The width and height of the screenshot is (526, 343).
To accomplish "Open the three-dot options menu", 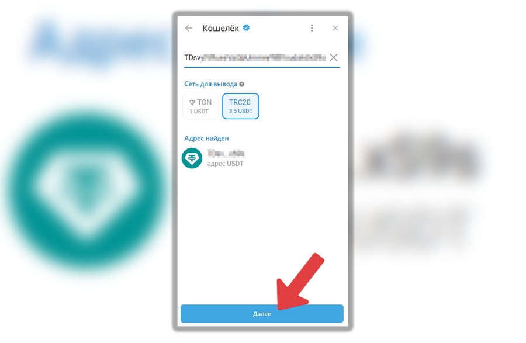I will [312, 28].
